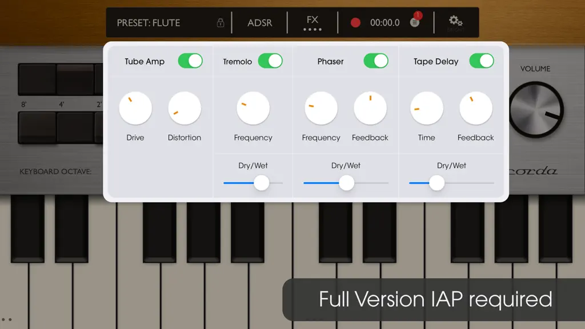Click the Tube Amp Distortion knob
Viewport: 585px width, 329px height.
(185, 108)
